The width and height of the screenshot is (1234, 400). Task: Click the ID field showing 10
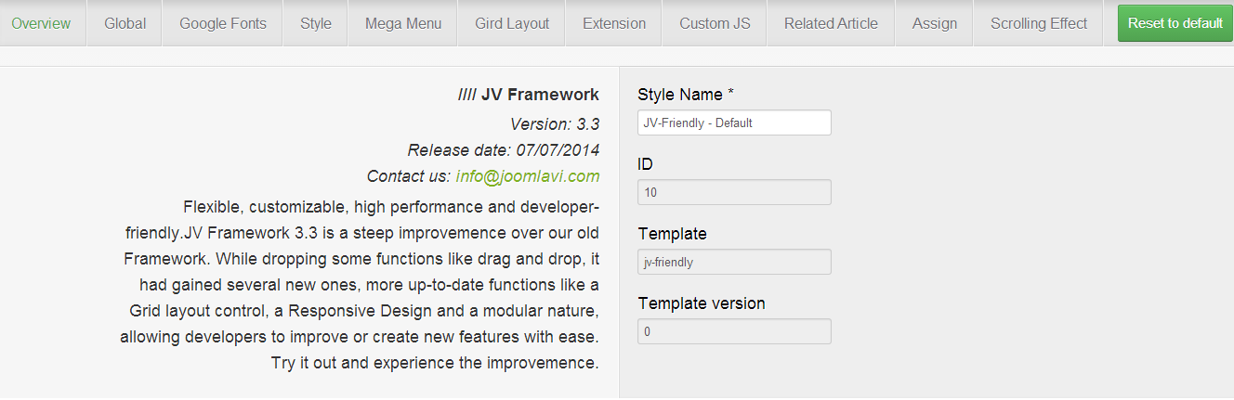pyautogui.click(x=734, y=192)
